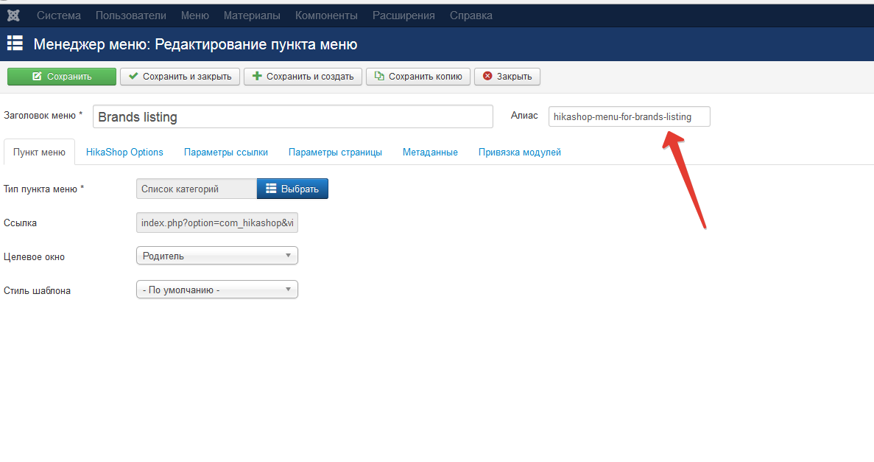
Task: Click the Заголовок меню title field
Action: click(292, 116)
